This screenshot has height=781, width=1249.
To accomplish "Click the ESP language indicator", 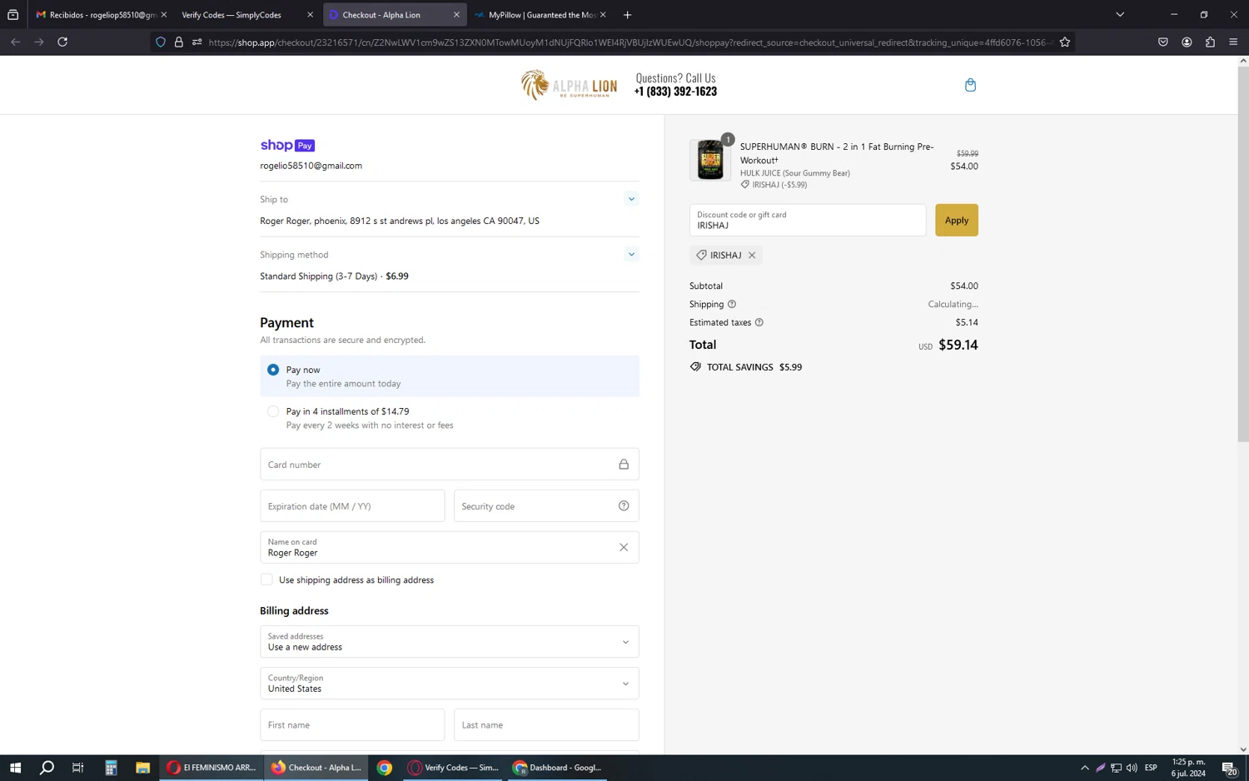I will click(1151, 768).
